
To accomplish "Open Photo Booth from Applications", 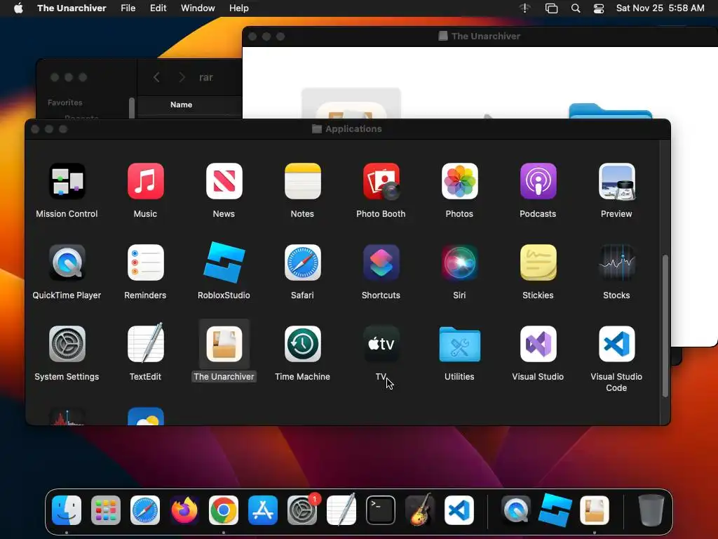I will pos(381,182).
